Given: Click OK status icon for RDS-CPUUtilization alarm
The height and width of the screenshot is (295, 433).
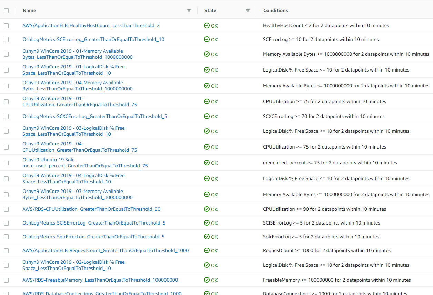Looking at the screenshot, I should pos(207,209).
